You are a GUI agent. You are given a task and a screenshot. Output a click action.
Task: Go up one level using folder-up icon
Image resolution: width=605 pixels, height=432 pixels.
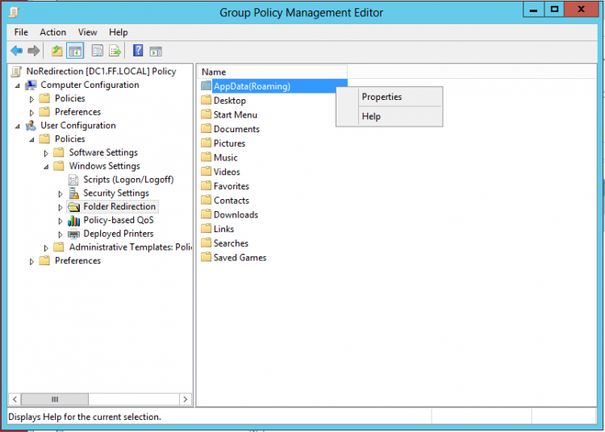tap(57, 51)
